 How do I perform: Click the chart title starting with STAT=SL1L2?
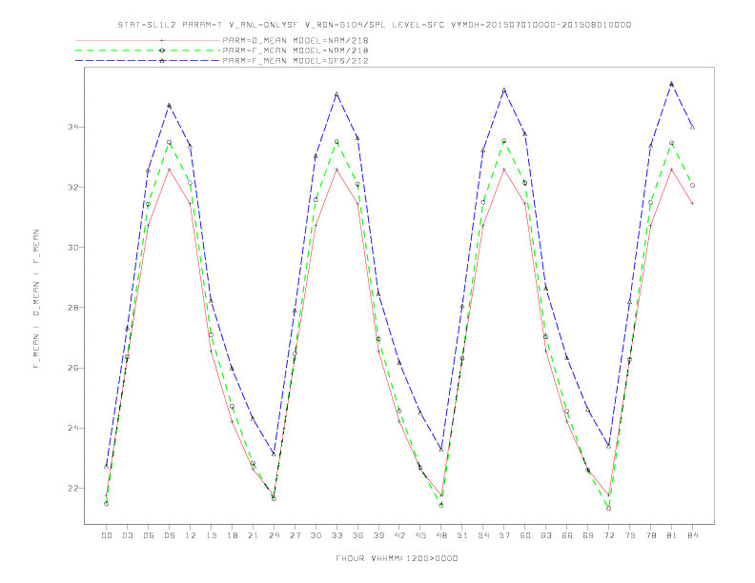(x=374, y=25)
